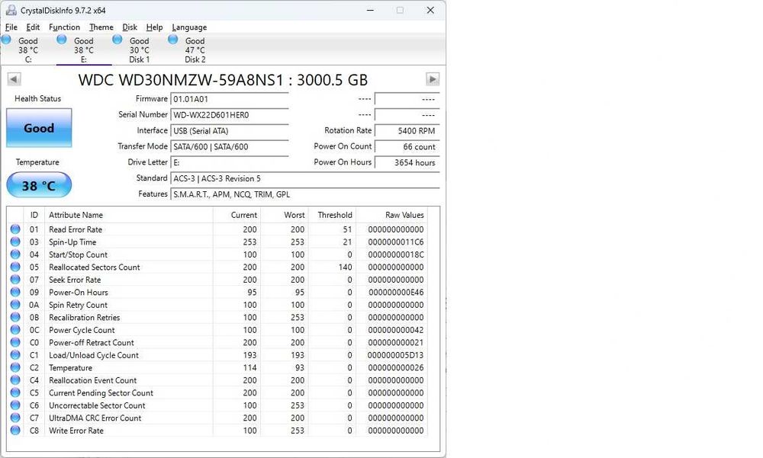Click the Worst column header

pos(284,215)
